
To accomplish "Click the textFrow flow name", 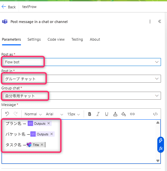I will [x=29, y=7].
